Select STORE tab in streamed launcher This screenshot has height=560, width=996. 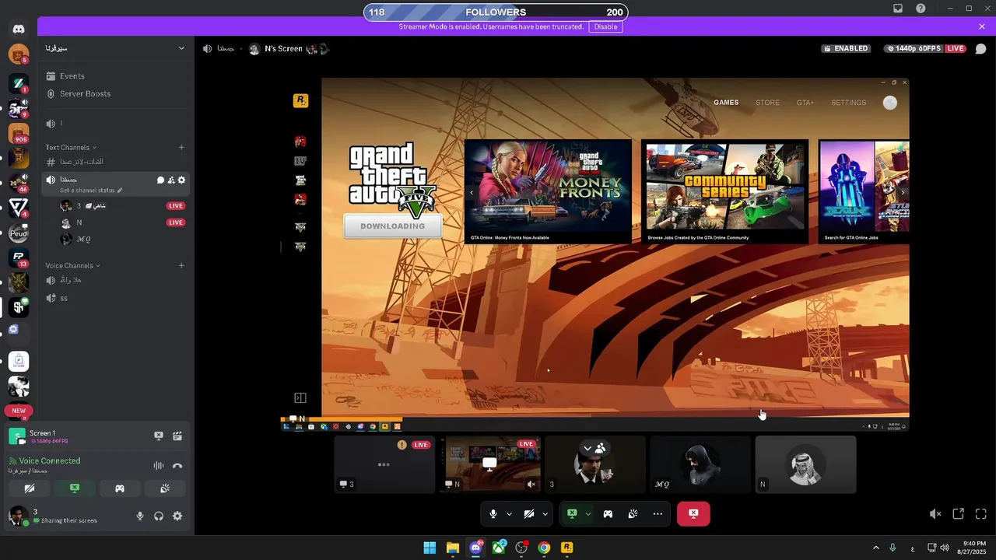(x=767, y=103)
